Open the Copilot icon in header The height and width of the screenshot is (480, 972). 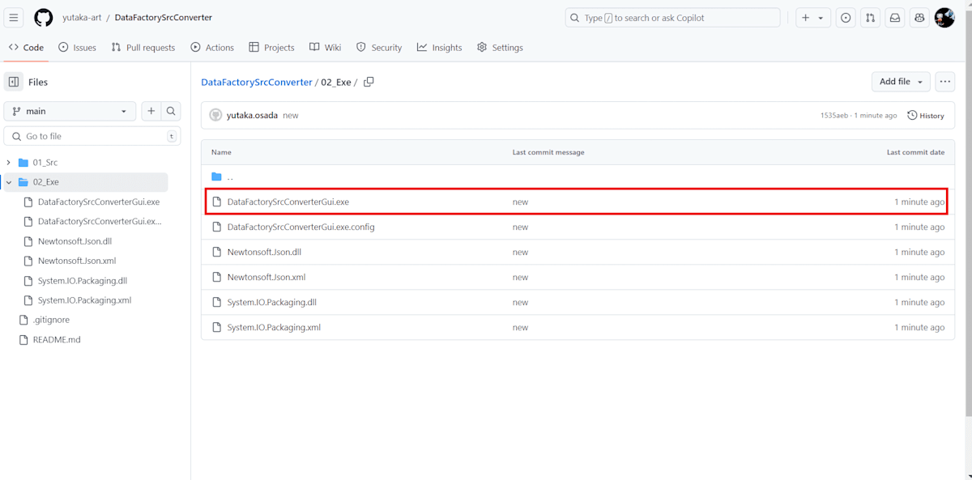point(919,18)
